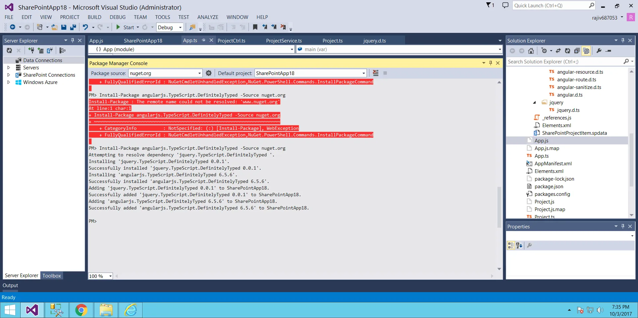The width and height of the screenshot is (638, 318).
Task: Click the Search Solution Explorer field
Action: click(x=565, y=62)
